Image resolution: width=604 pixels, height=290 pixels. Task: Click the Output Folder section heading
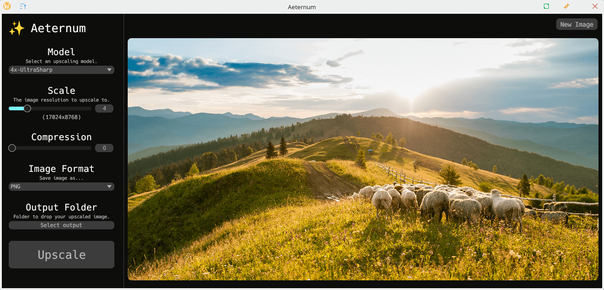tap(62, 207)
